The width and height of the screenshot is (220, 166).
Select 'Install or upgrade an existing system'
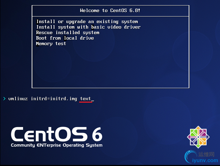point(87,22)
